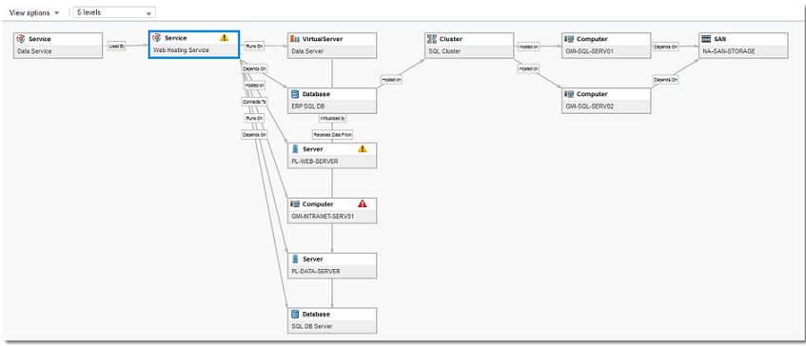Click the SAN icon on NA-SAN-STORAGE node

click(706, 39)
